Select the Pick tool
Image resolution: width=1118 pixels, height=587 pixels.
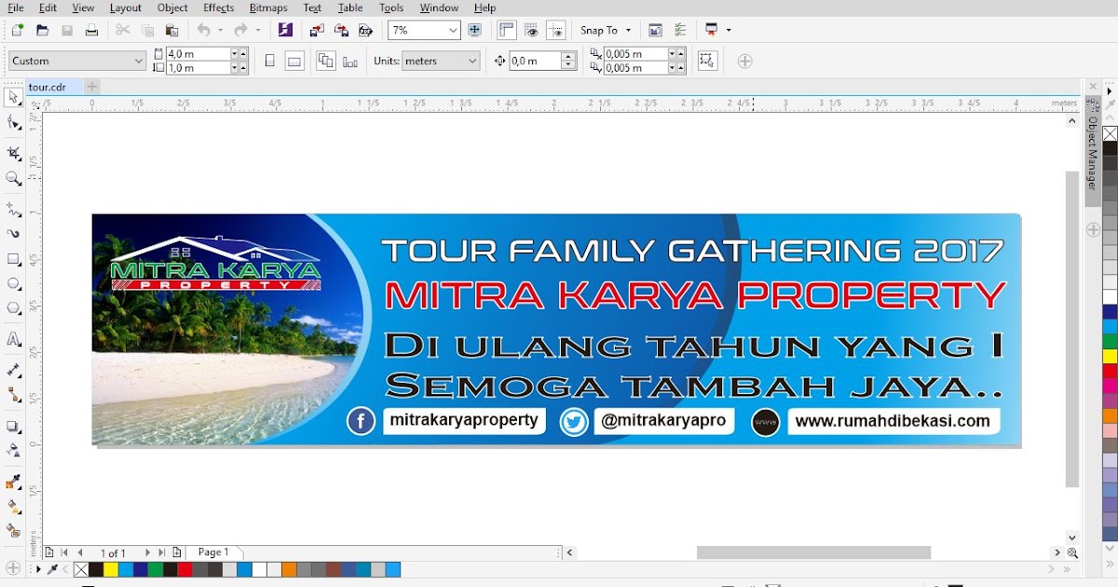pyautogui.click(x=13, y=99)
